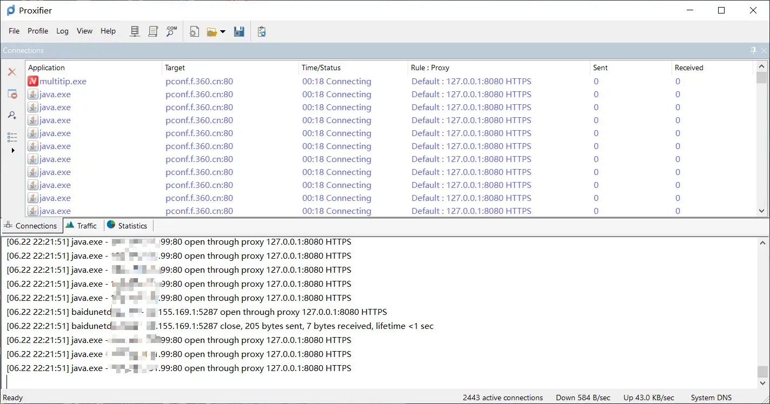Viewport: 770px width, 404px height.
Task: Pin the Connections panel
Action: (754, 50)
